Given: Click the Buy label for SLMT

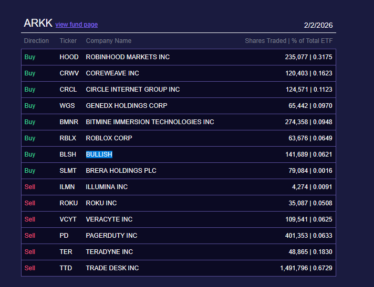Looking at the screenshot, I should [30, 171].
